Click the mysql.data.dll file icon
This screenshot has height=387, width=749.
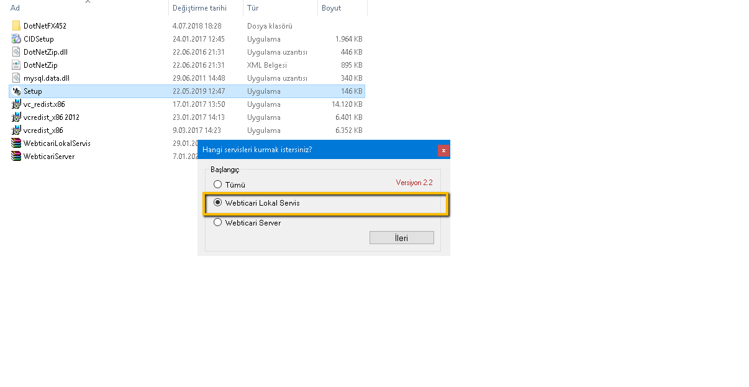(16, 78)
